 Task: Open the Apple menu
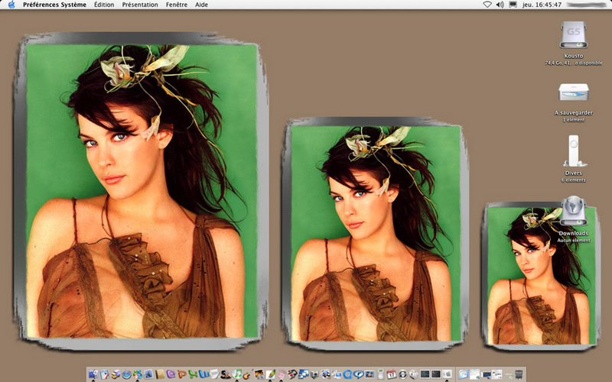tap(11, 5)
